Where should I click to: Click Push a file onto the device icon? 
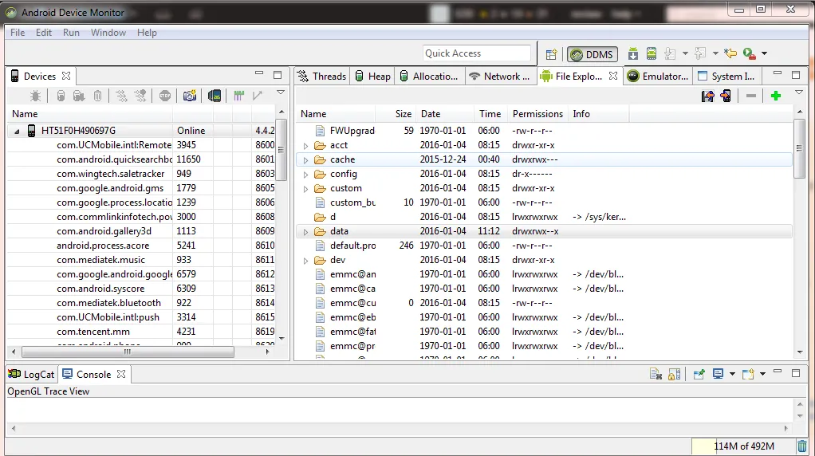(726, 96)
